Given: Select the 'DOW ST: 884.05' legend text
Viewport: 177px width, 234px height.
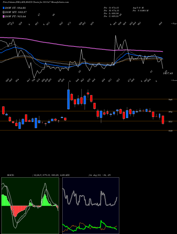Looking at the screenshot, I should [15, 8].
